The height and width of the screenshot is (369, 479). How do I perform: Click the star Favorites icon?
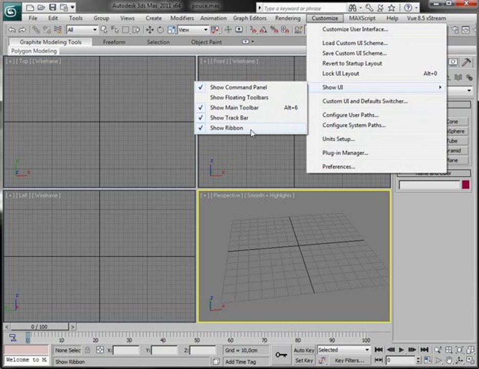(391, 8)
